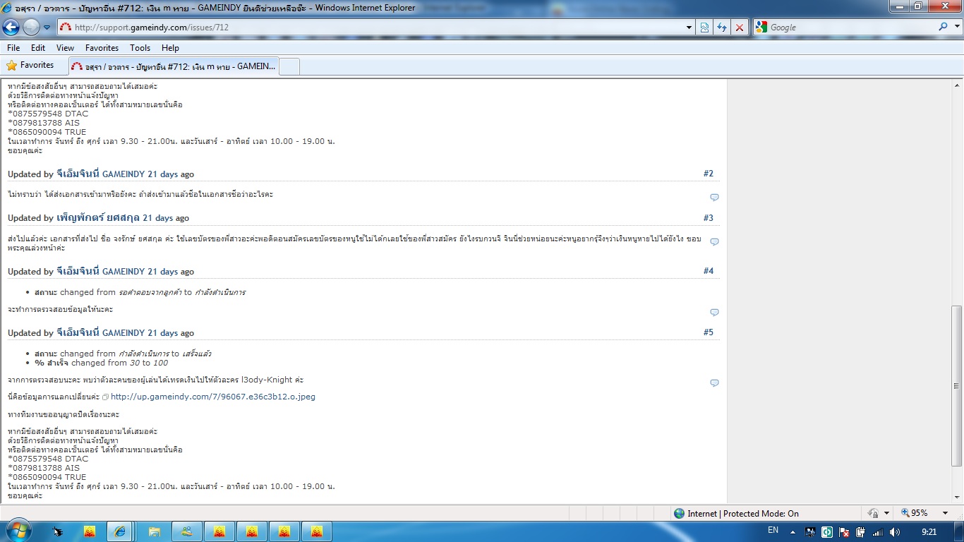
Task: Open author จีเอ็มจินนี่ GAMEINDY link in post #2
Action: tap(100, 174)
